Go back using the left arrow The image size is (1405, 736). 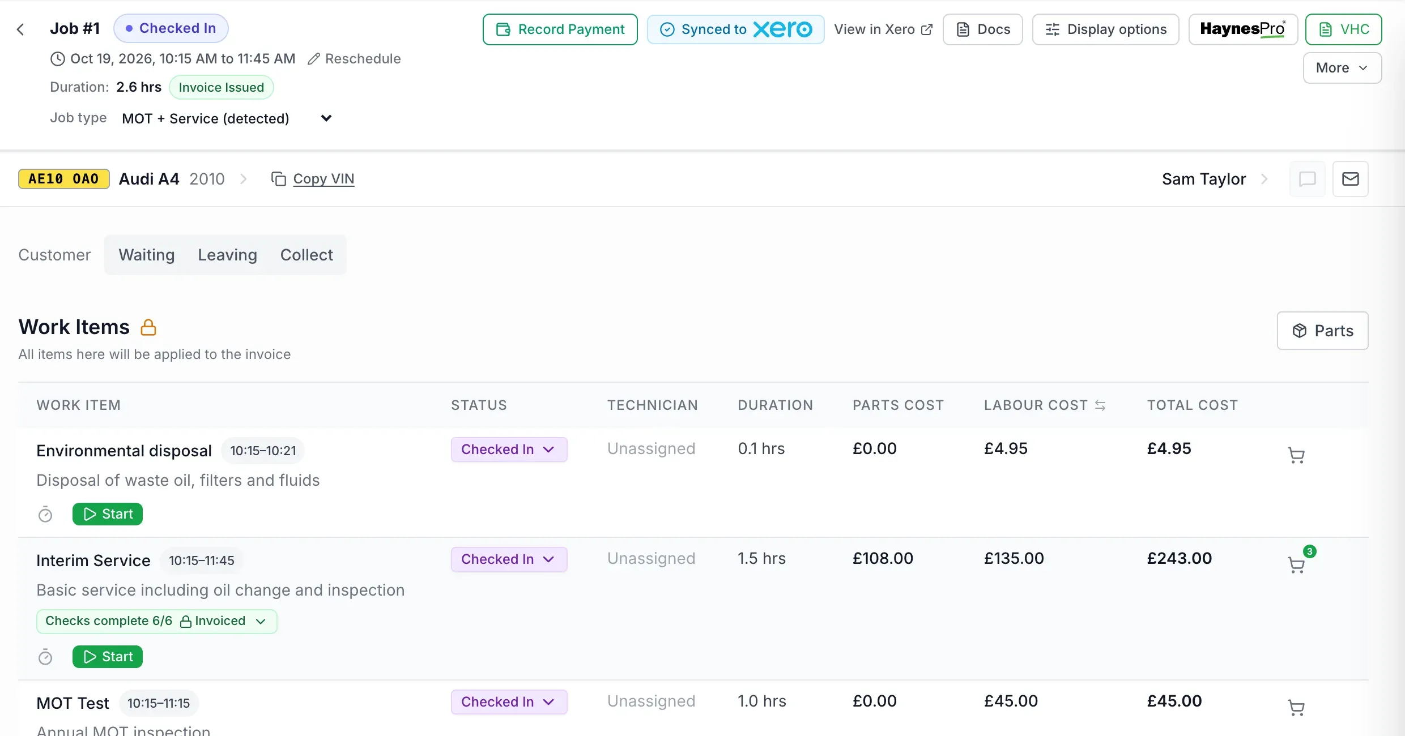[20, 29]
